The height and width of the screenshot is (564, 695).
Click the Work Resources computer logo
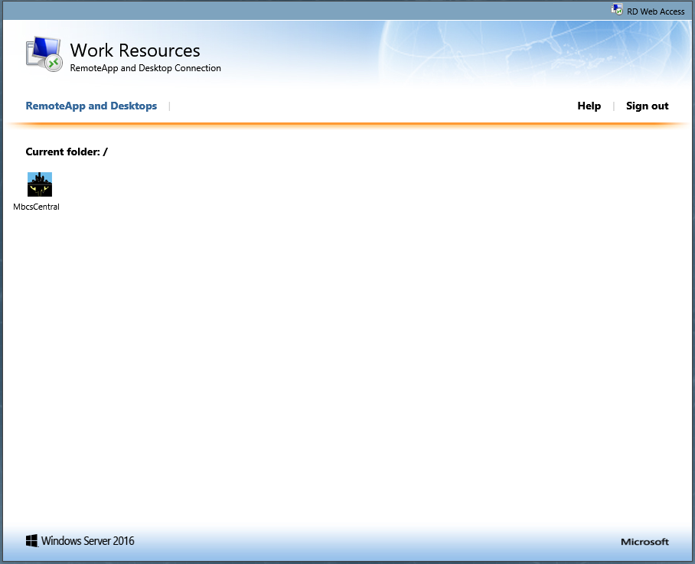tap(44, 54)
